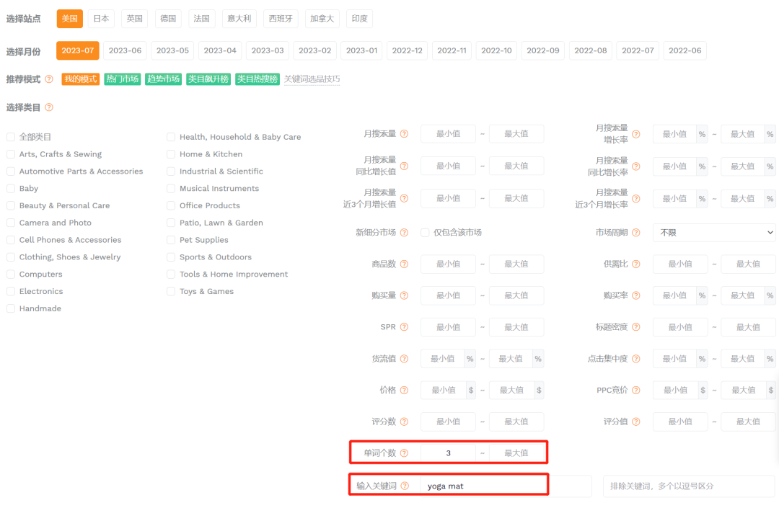Click help icon next to 推荐模式
779x508 pixels.
[x=49, y=79]
